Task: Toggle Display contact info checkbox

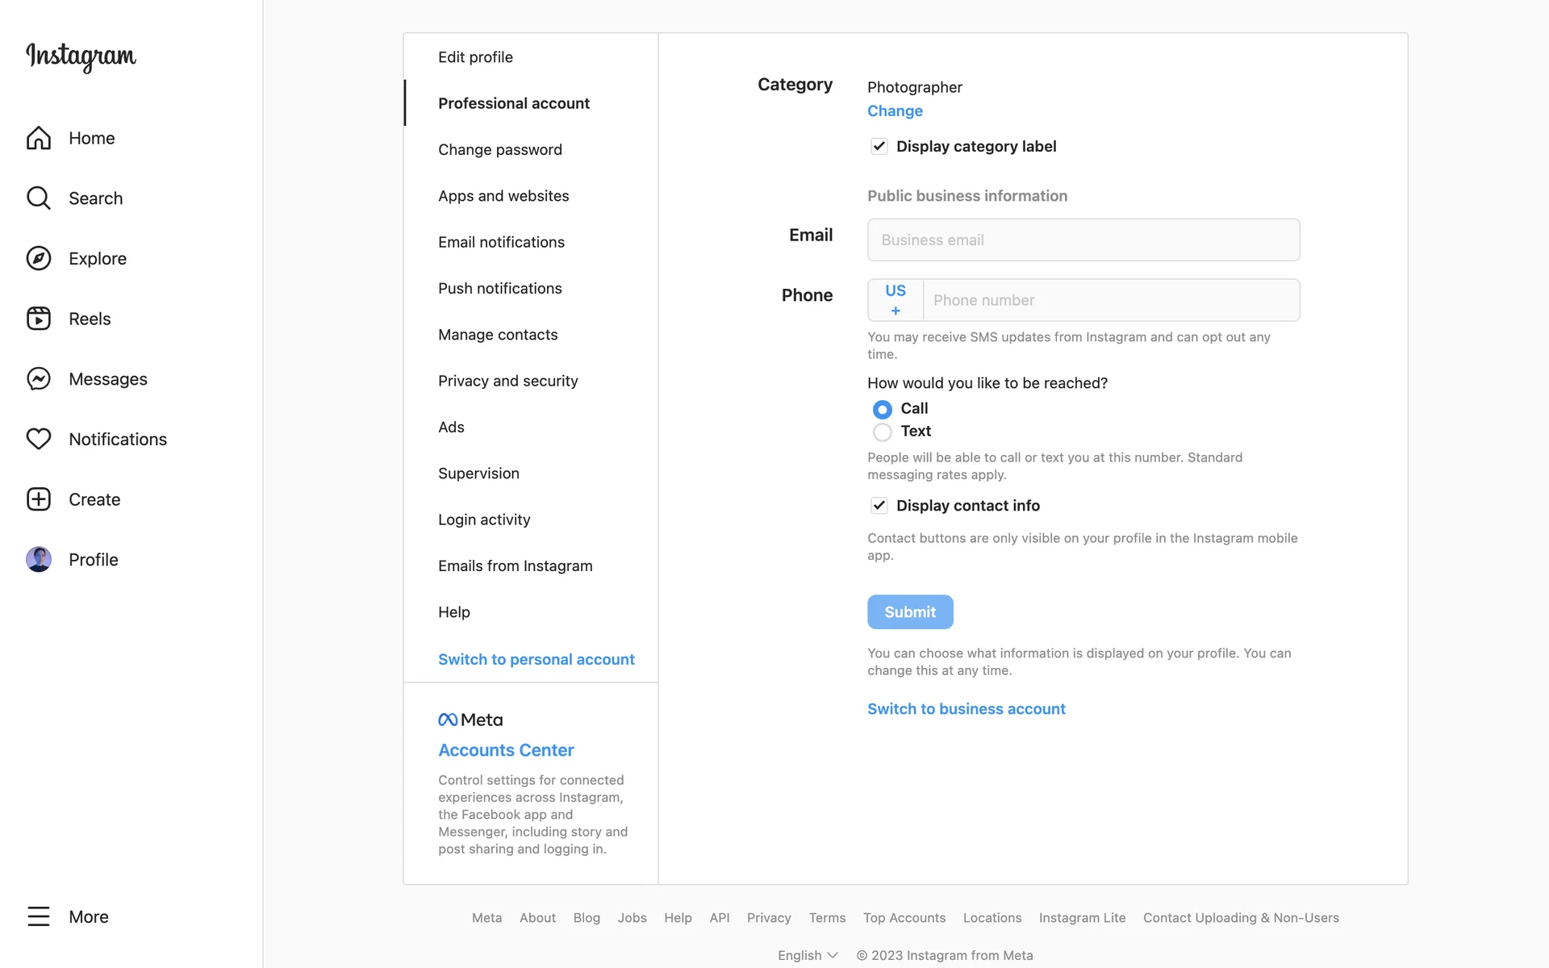Action: tap(879, 506)
